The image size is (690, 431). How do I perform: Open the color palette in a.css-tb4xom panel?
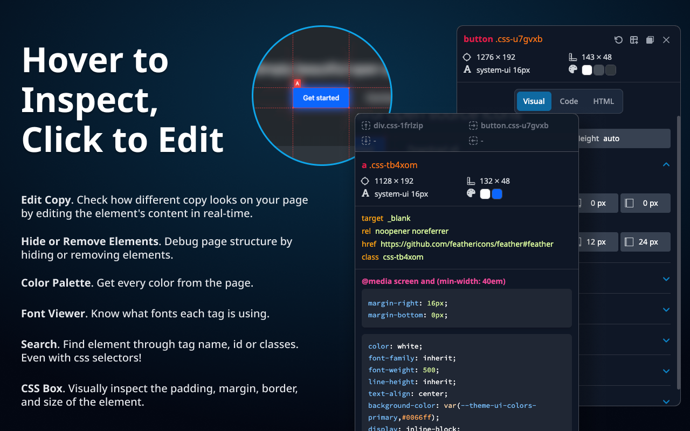(x=471, y=194)
